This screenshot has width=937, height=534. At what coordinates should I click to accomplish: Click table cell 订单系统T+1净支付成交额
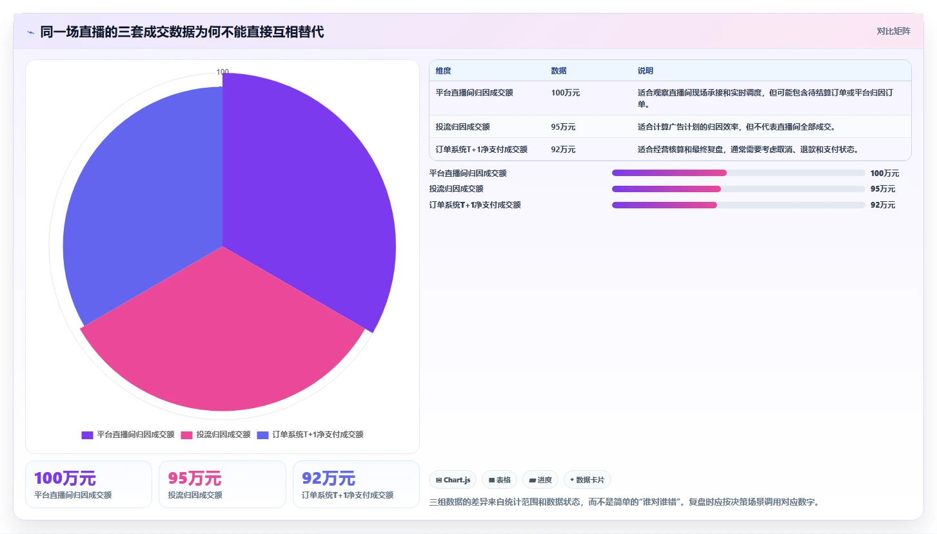(x=481, y=149)
